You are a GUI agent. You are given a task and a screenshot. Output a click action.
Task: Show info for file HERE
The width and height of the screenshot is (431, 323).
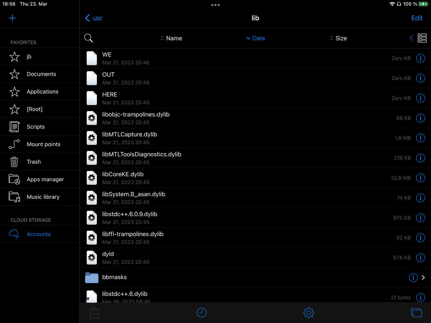(421, 98)
